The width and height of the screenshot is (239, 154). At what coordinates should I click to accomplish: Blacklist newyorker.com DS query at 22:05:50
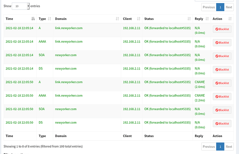222,124
